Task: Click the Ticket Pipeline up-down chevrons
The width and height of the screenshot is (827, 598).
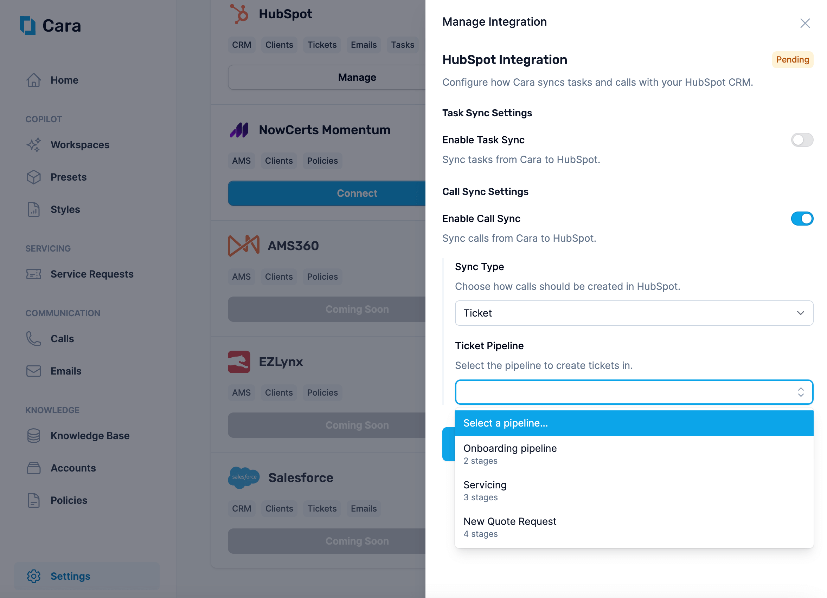Action: point(800,392)
